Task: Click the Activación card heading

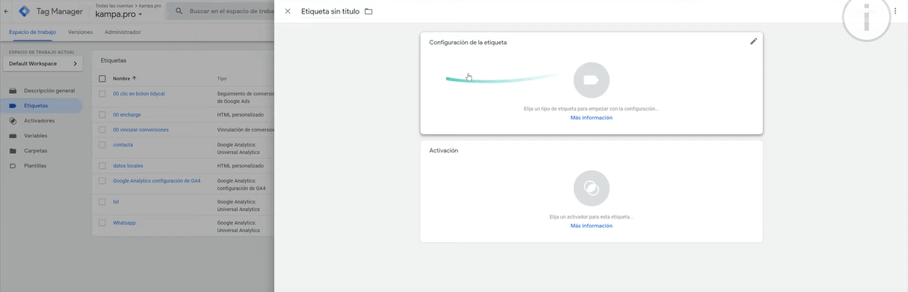Action: [x=444, y=150]
